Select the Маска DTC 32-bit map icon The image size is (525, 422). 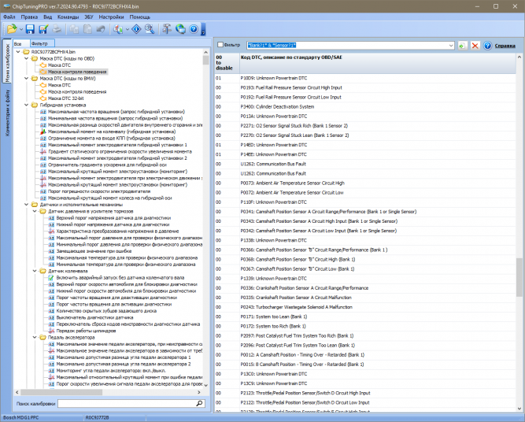point(43,98)
